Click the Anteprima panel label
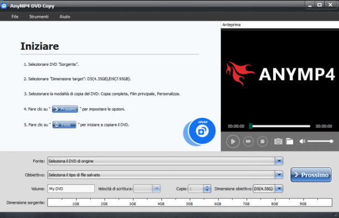This screenshot has height=218, width=339. [x=232, y=25]
